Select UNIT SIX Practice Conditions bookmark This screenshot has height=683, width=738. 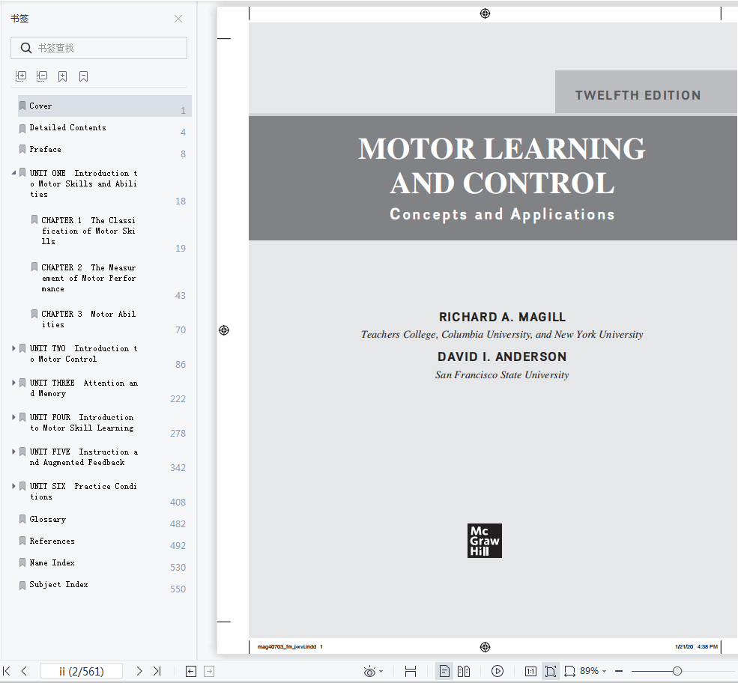(83, 491)
